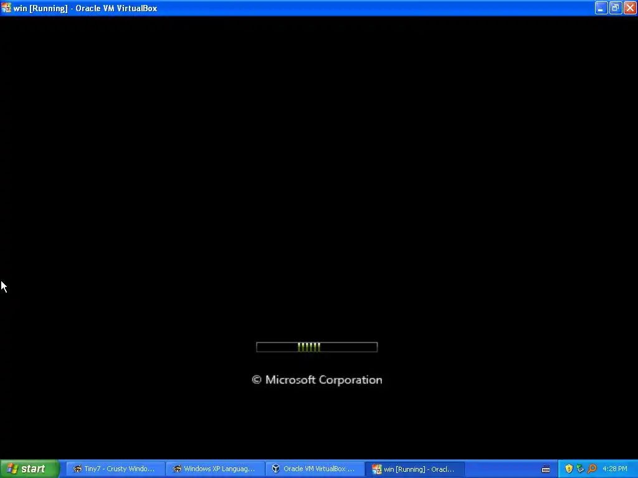
Task: Open Oracle VM VirtualBox Manager from the taskbar
Action: (x=315, y=469)
